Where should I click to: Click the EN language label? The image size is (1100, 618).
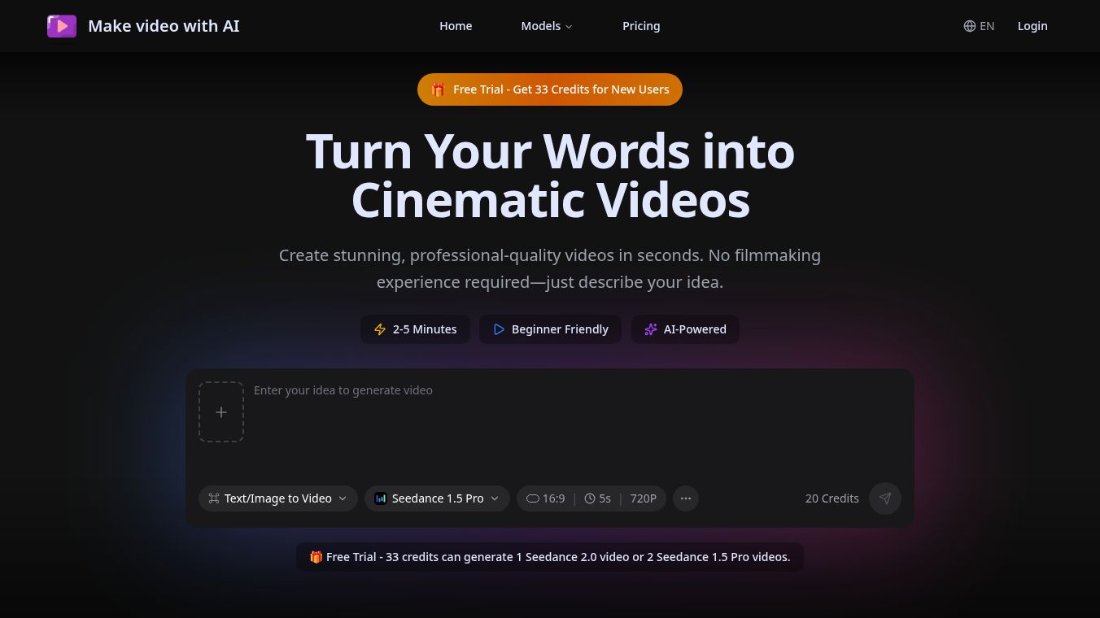[x=987, y=26]
